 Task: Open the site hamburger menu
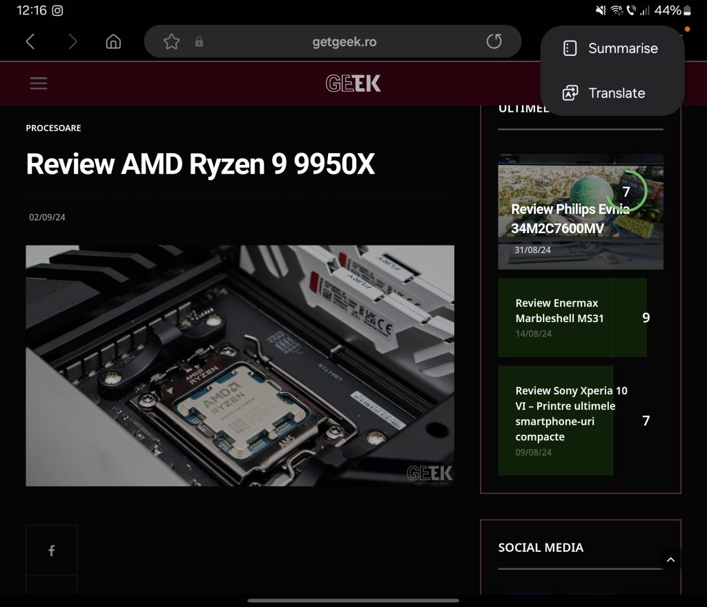[x=39, y=83]
